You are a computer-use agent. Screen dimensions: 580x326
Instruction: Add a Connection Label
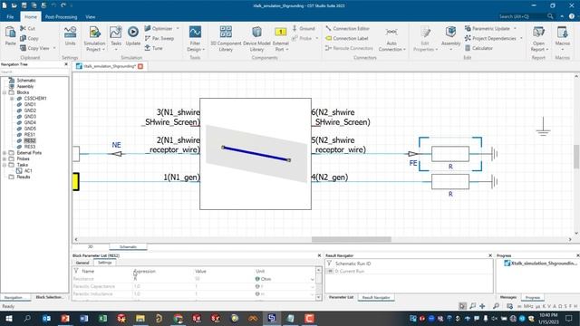tap(347, 38)
